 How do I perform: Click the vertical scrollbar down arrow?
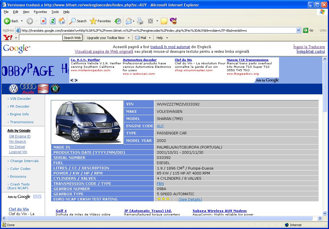coord(325,213)
